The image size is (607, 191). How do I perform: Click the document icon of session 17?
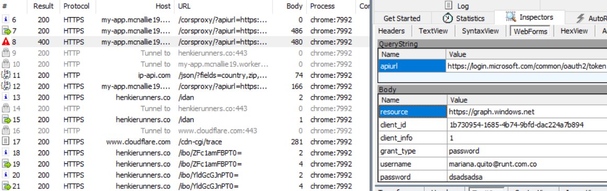[5, 141]
